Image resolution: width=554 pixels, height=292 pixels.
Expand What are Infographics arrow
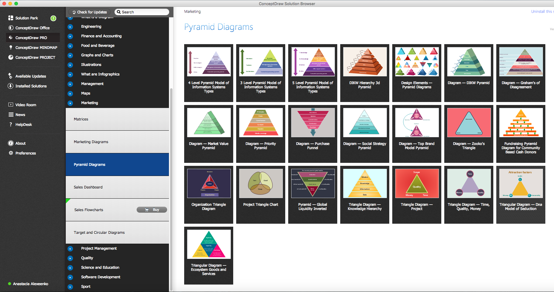(x=70, y=75)
